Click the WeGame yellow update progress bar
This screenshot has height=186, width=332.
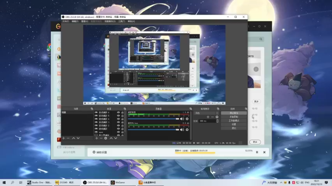[195, 153]
